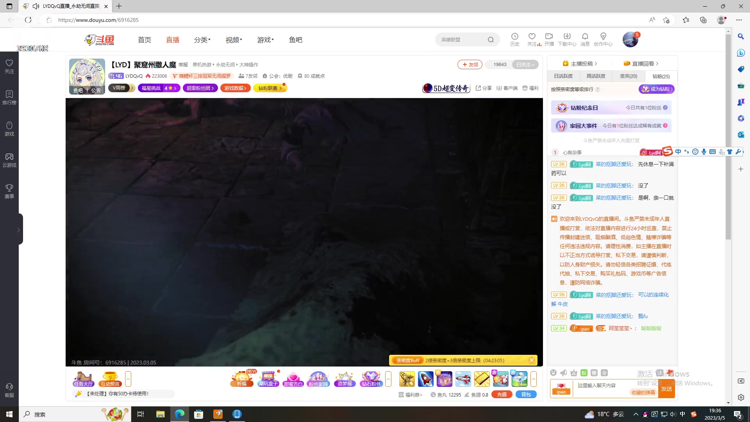750x422 pixels.
Task: Open 游戏数据 badge link
Action: pyautogui.click(x=236, y=88)
